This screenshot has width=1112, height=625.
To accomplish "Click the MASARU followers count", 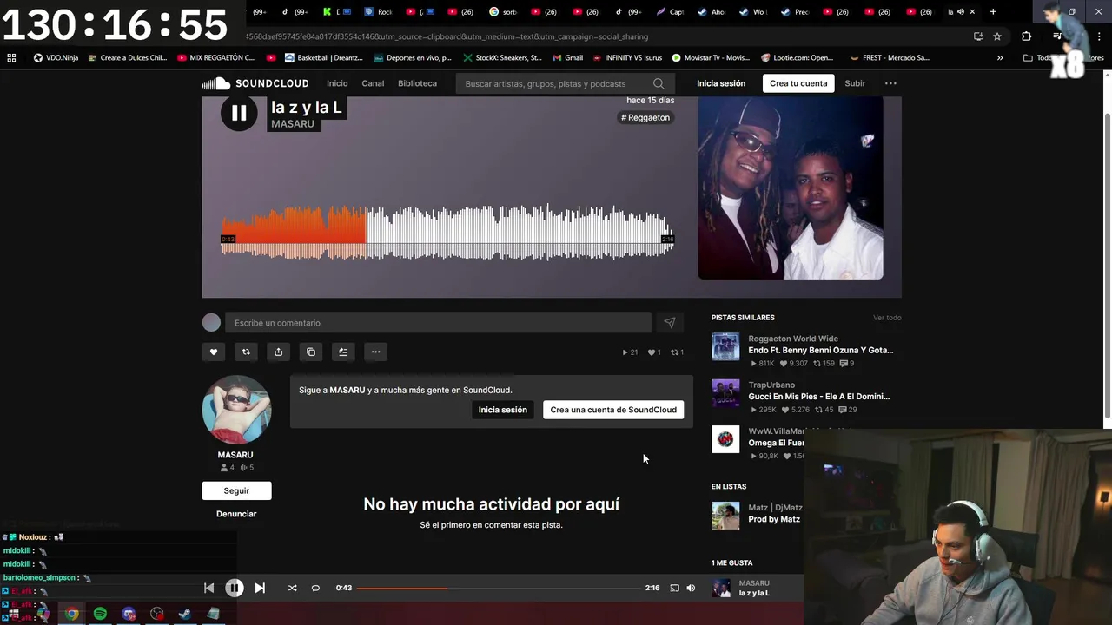I will pos(228,468).
